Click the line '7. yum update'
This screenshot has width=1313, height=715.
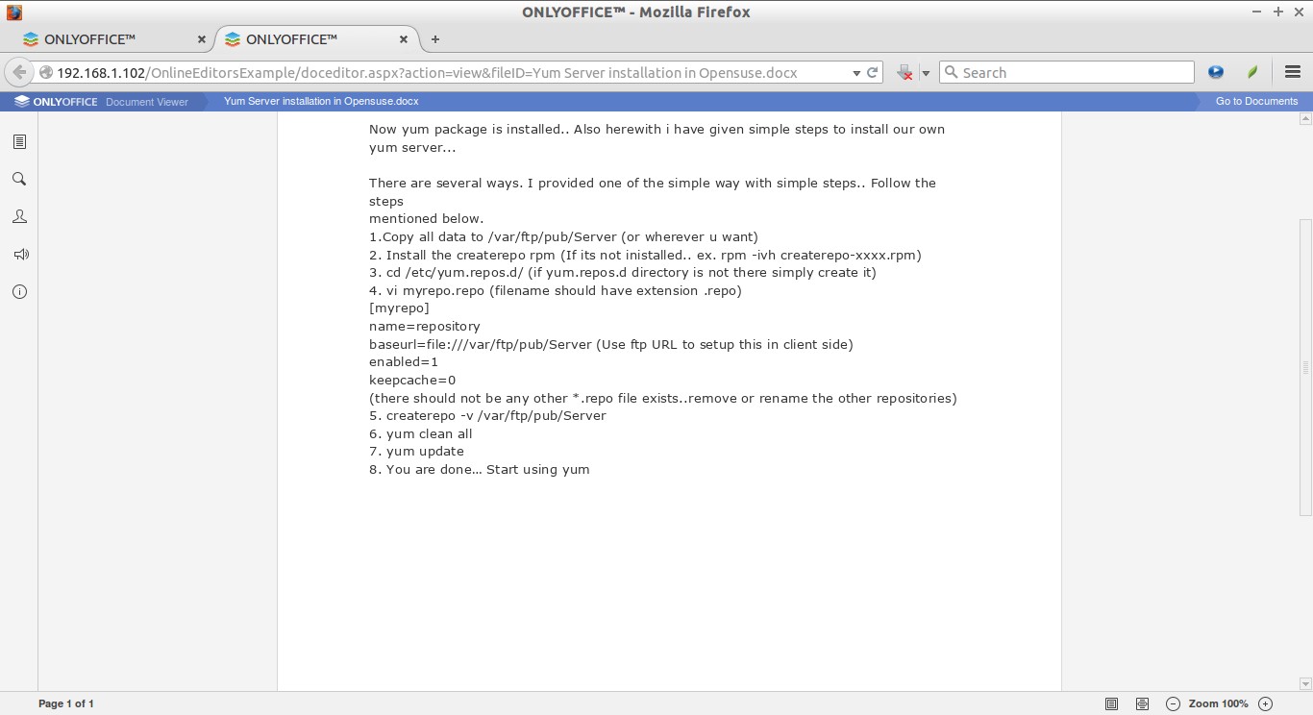tap(416, 451)
